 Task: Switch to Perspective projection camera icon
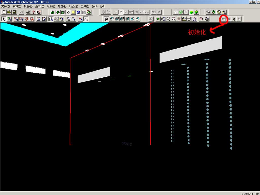click(106, 19)
